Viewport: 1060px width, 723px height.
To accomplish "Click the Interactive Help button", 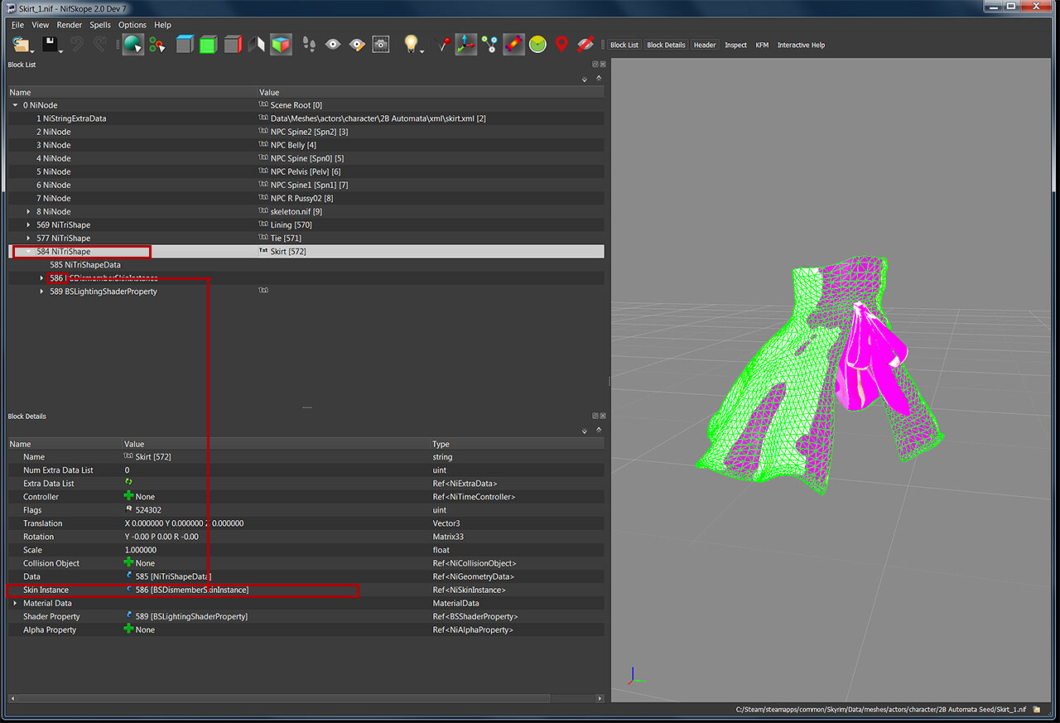I will click(x=801, y=45).
